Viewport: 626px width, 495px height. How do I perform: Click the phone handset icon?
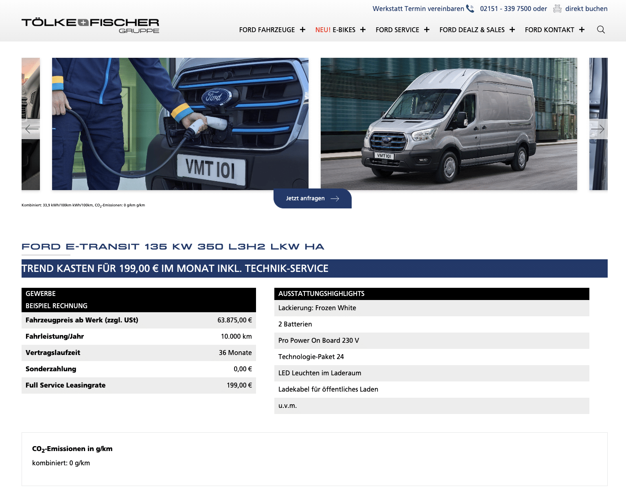470,9
